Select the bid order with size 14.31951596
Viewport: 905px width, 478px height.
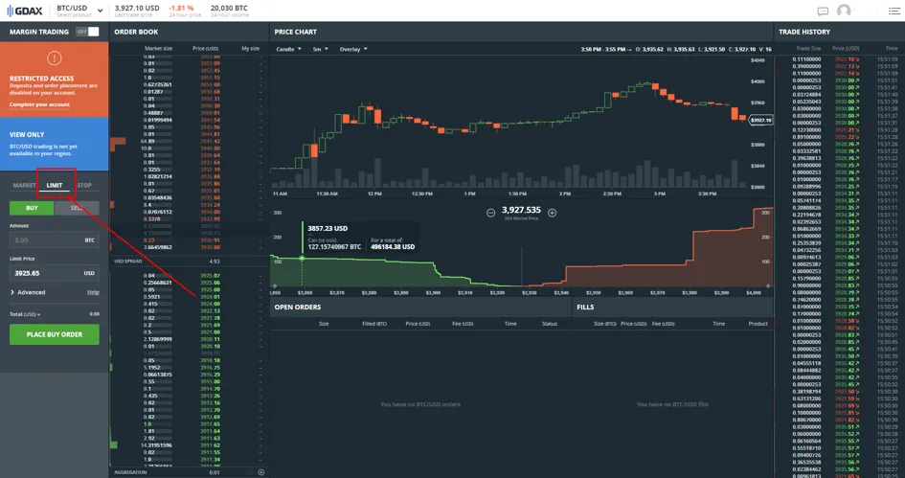click(x=189, y=445)
